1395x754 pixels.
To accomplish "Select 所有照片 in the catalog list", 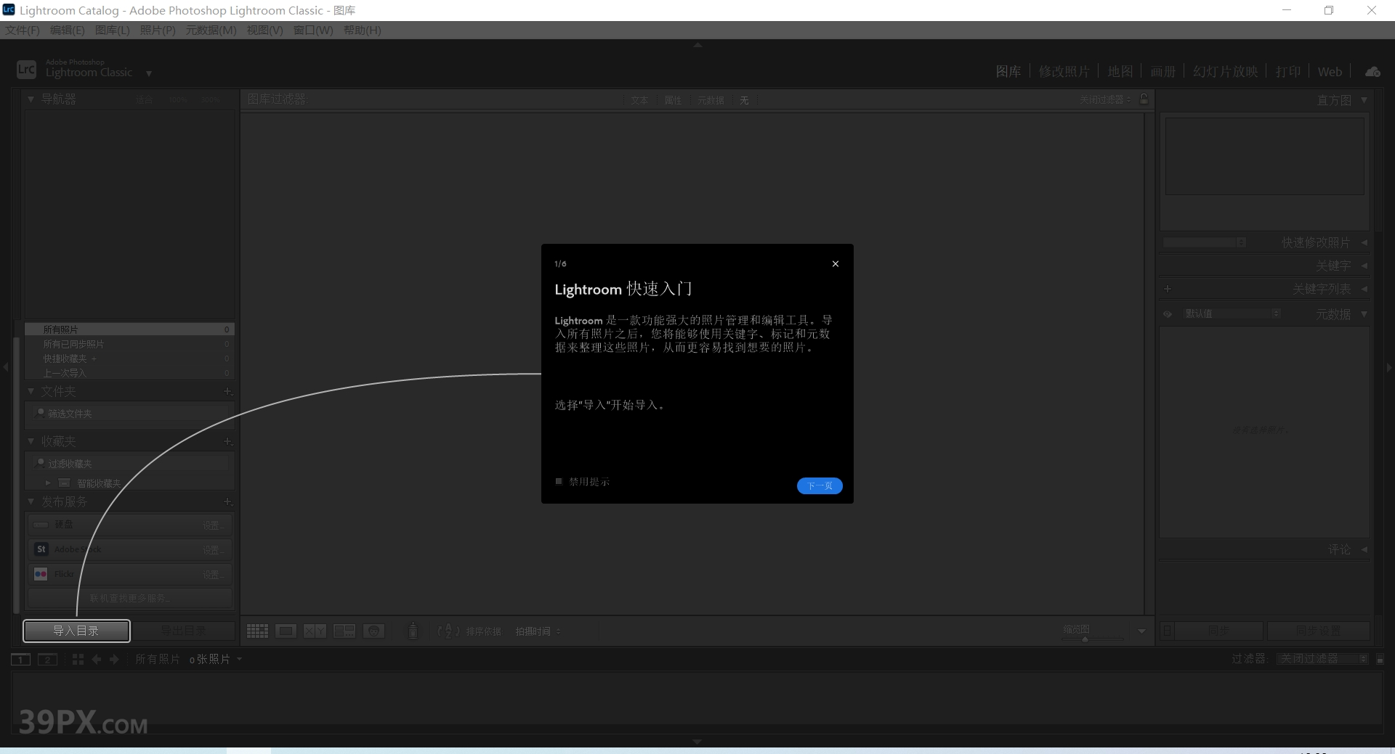I will tap(129, 329).
